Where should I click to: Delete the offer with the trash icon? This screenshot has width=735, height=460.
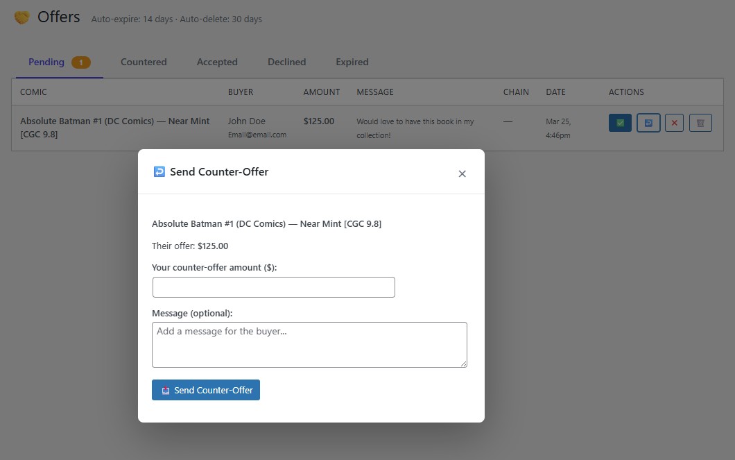point(700,123)
